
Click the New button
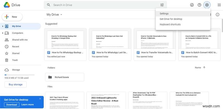coord(12,17)
